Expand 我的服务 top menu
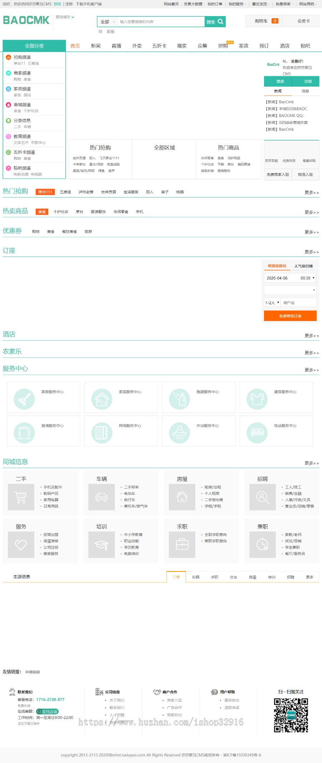Image resolution: width=322 pixels, height=763 pixels. click(x=237, y=4)
